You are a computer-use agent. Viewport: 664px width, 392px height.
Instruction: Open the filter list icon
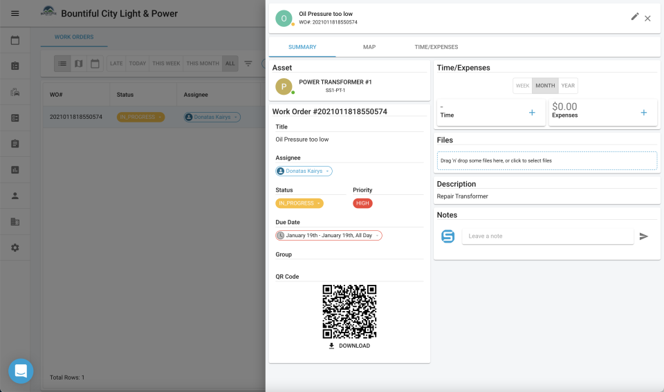point(248,64)
